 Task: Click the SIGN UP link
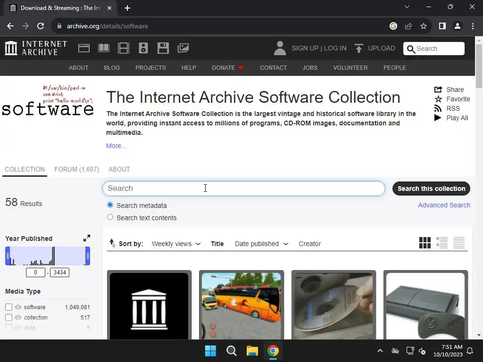(x=305, y=49)
